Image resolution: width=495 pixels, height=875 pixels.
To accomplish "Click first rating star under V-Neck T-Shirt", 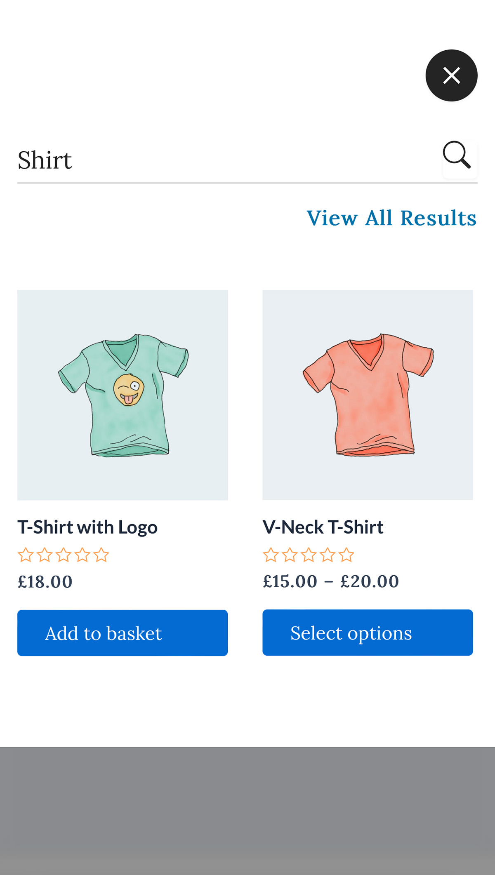I will pos(271,555).
